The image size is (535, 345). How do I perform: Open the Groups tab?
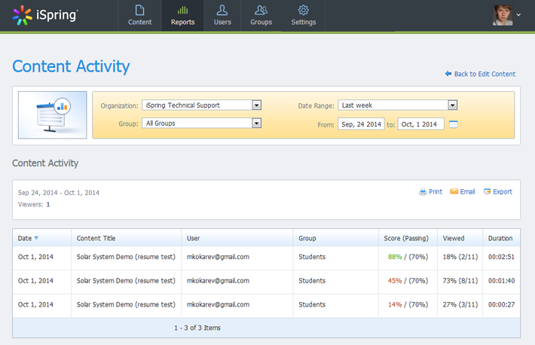pyautogui.click(x=261, y=15)
